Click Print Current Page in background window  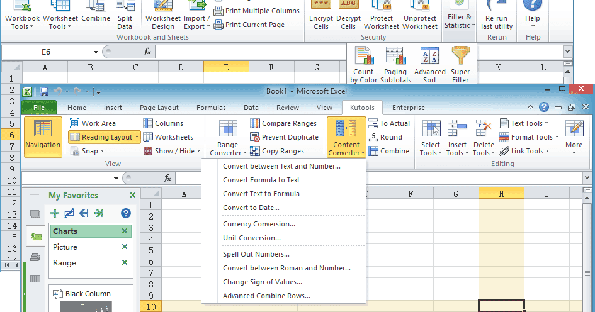[x=249, y=25]
